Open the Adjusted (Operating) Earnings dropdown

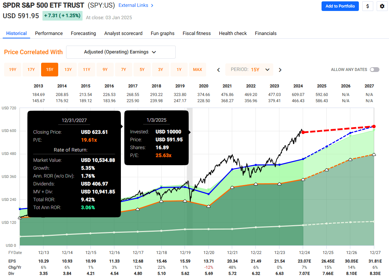click(x=121, y=52)
